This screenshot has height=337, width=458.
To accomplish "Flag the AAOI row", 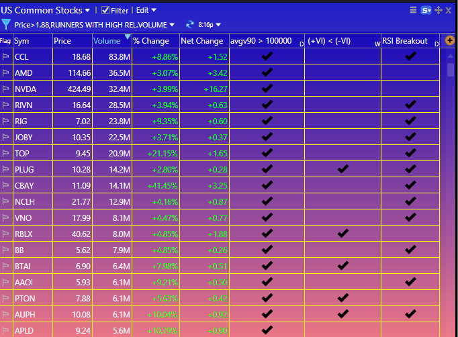I will click(5, 282).
